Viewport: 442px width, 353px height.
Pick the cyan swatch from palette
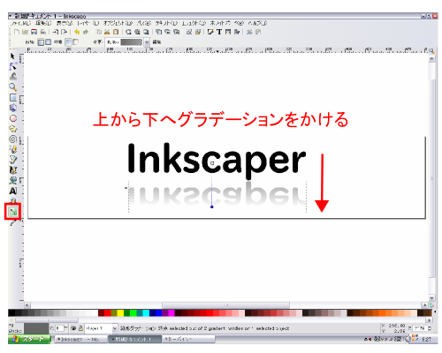click(x=146, y=312)
